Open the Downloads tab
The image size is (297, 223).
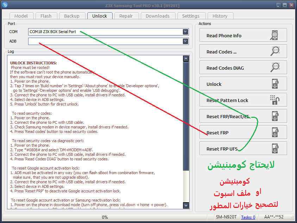click(x=158, y=16)
